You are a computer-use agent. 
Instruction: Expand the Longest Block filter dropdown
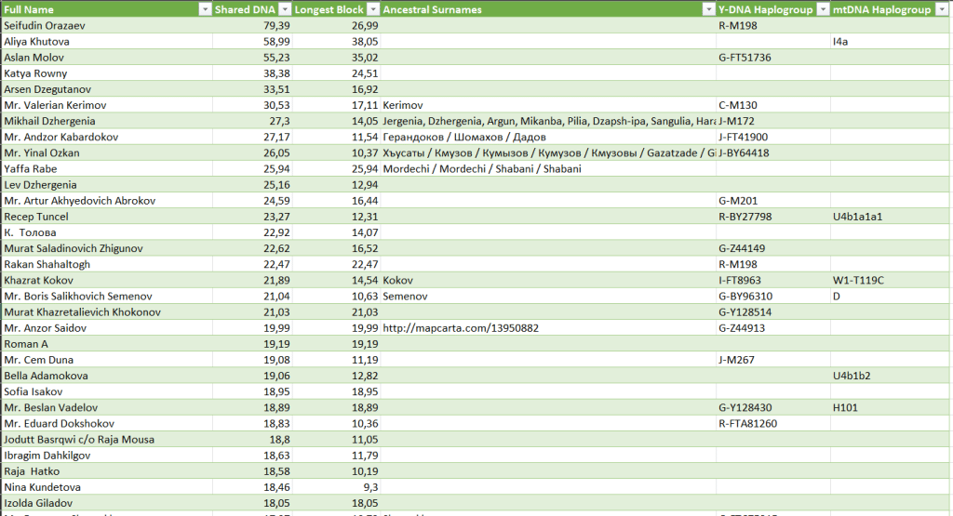(x=371, y=9)
